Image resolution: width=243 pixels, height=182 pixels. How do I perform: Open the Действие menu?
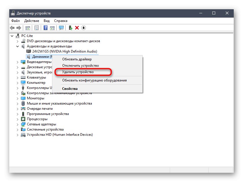coord(32,21)
